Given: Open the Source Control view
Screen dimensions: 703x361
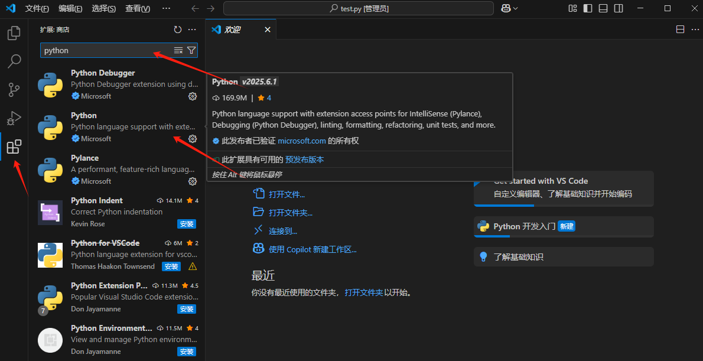Looking at the screenshot, I should [x=14, y=90].
